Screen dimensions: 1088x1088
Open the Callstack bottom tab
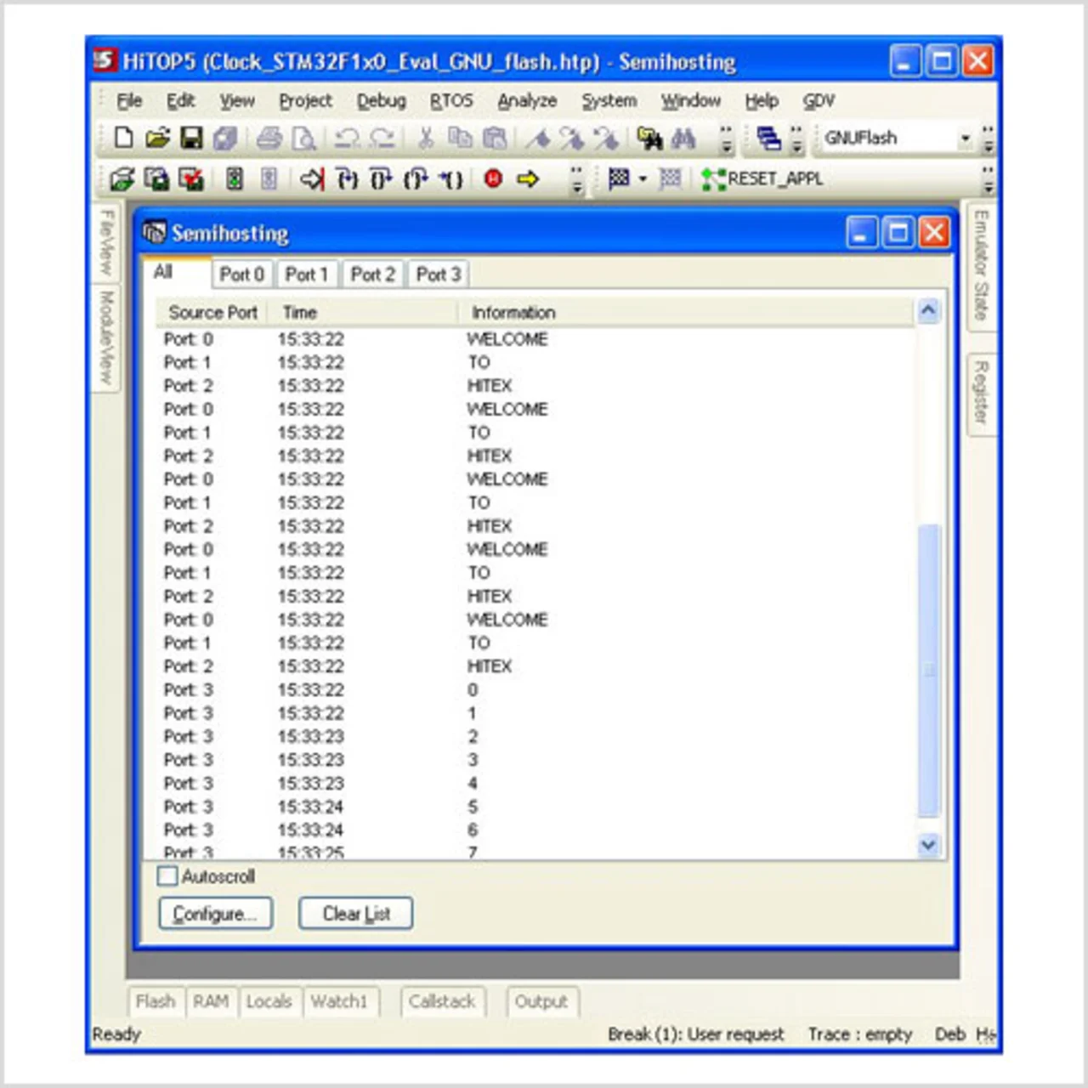(x=441, y=1001)
